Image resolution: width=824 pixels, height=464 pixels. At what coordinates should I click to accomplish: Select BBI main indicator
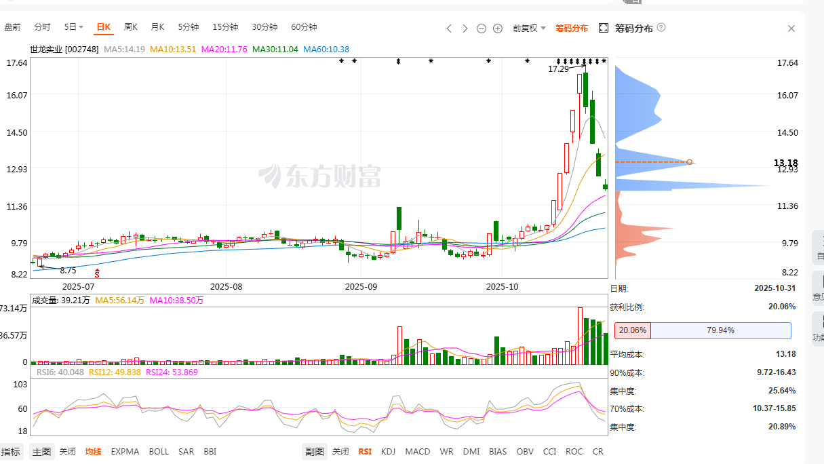210,452
